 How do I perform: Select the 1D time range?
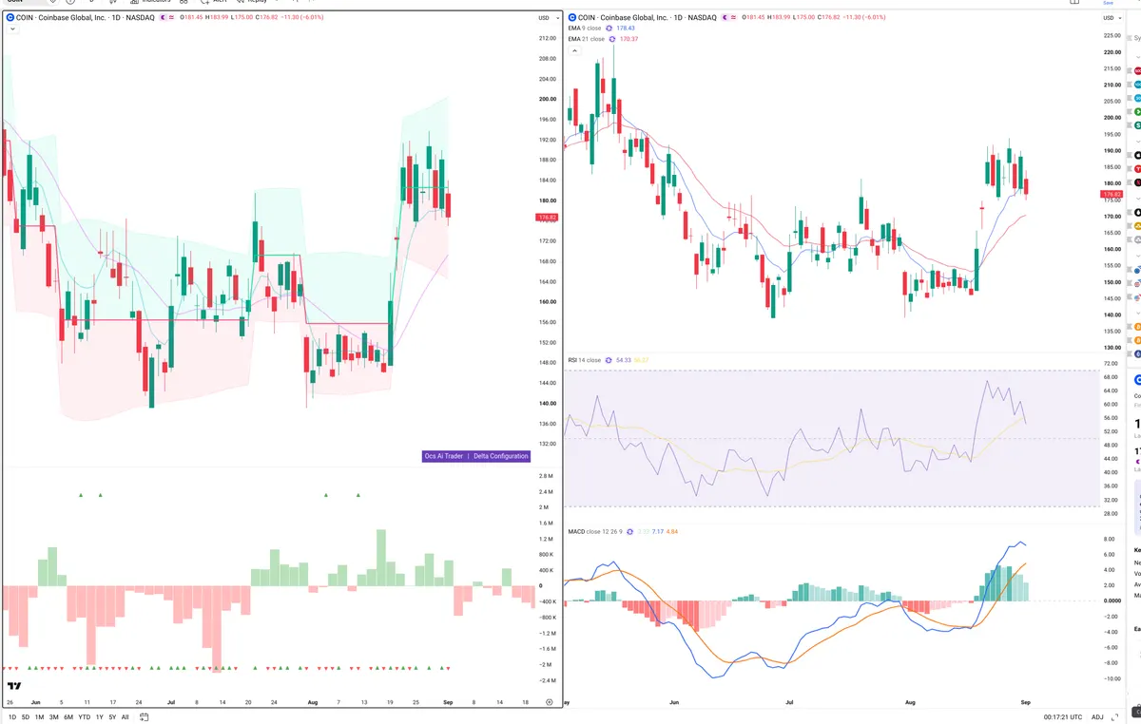[11, 716]
